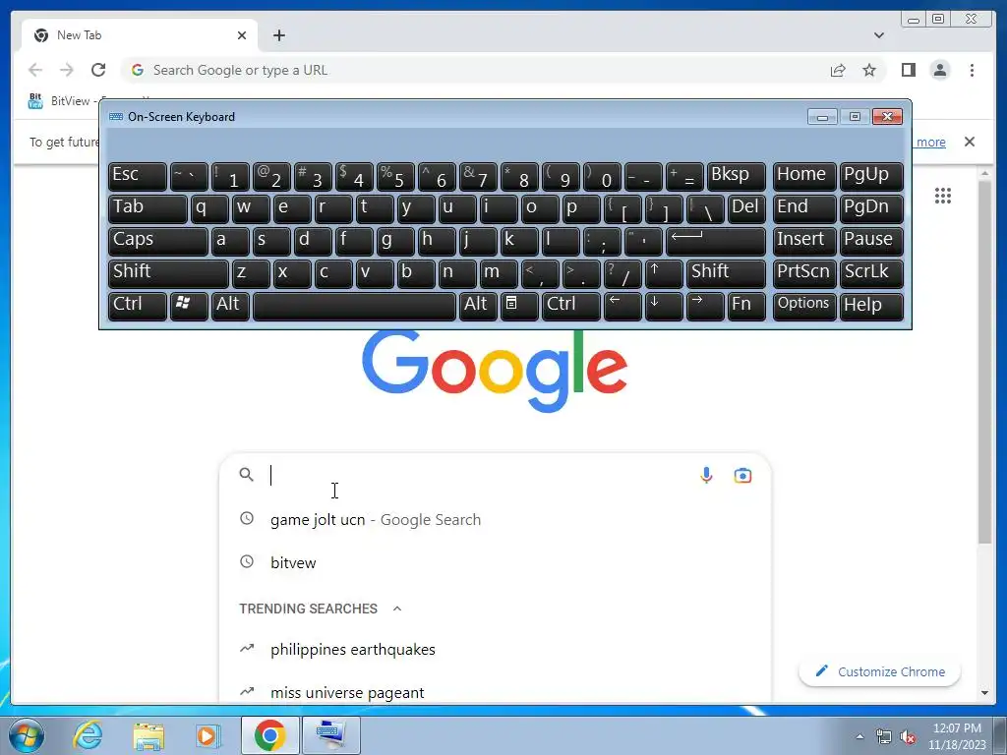This screenshot has width=1007, height=755.
Task: Open the Chrome side panel icon
Action: pyautogui.click(x=908, y=70)
